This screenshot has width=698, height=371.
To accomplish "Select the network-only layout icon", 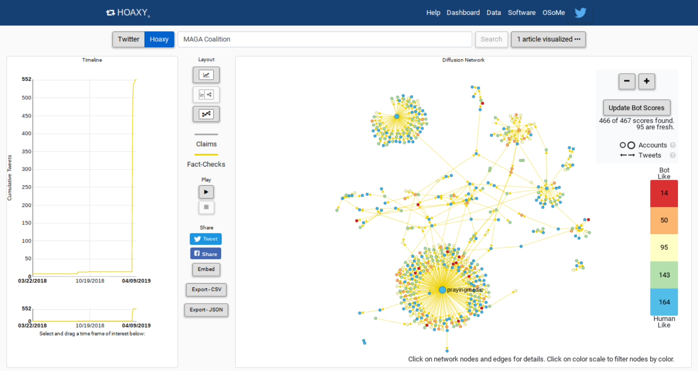I will point(206,114).
